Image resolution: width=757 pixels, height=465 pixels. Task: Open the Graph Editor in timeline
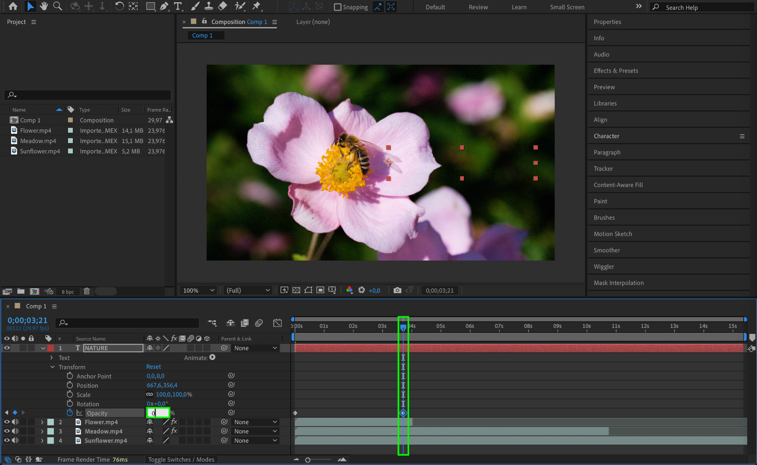click(277, 323)
